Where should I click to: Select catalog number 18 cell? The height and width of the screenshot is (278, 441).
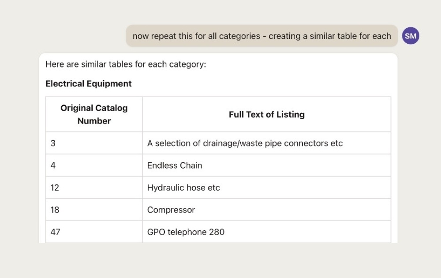click(94, 210)
